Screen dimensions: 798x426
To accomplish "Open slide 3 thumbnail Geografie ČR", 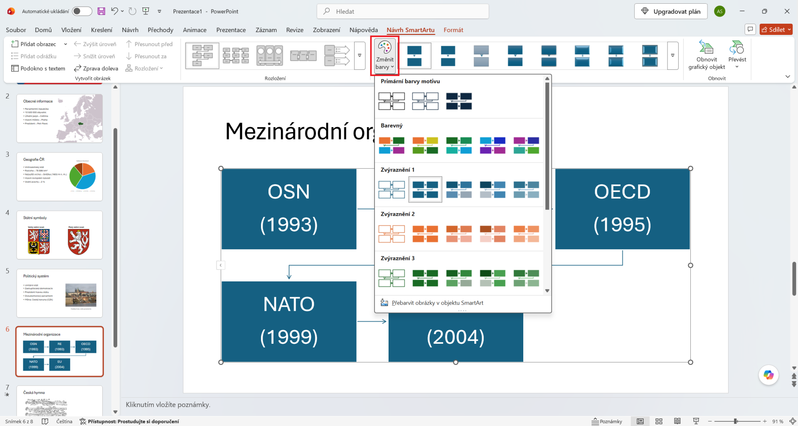I will pos(59,177).
